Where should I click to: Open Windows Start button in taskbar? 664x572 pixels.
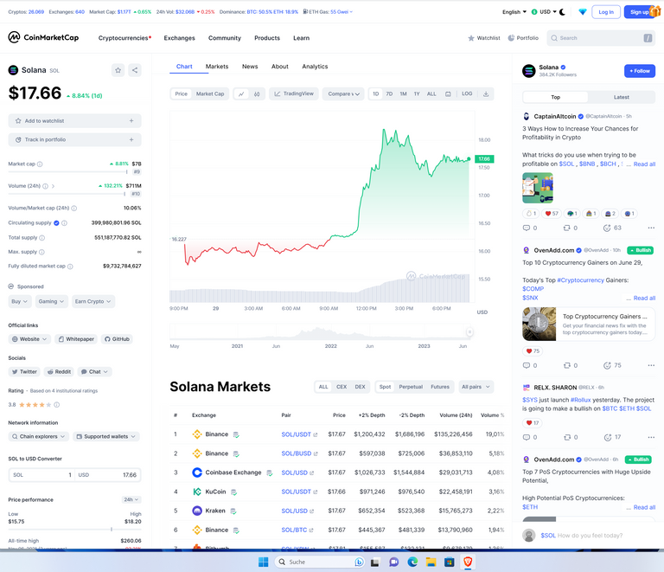264,562
